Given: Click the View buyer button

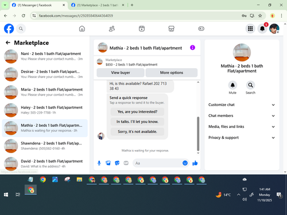Looking at the screenshot, I should [x=121, y=73].
